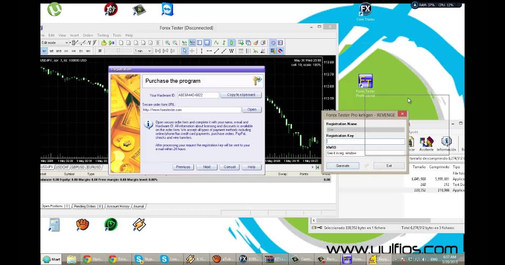
Task: Open the first Skype taskbar item
Action: pyautogui.click(x=146, y=259)
